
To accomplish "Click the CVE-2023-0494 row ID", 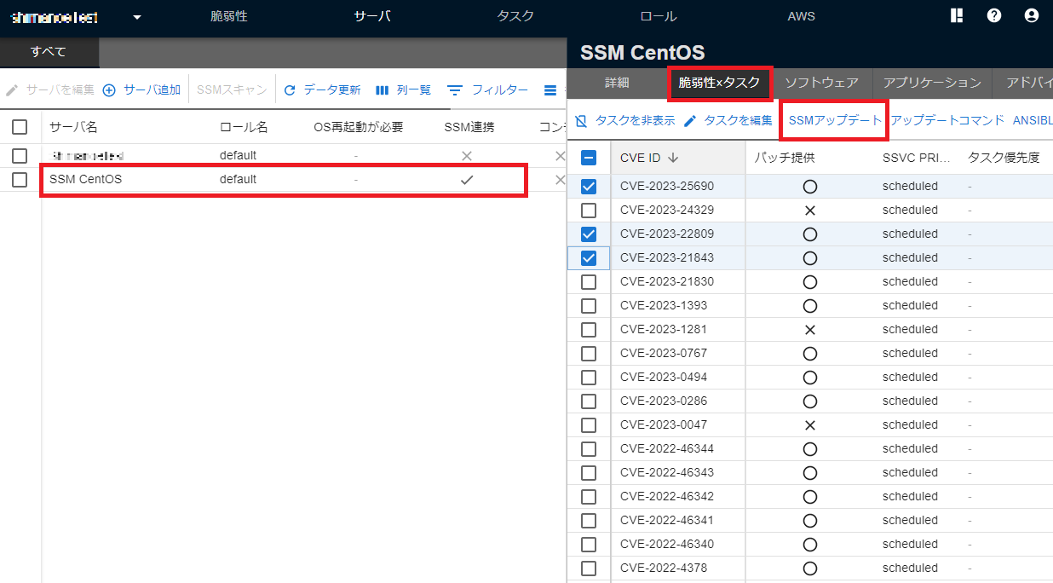I will 664,377.
